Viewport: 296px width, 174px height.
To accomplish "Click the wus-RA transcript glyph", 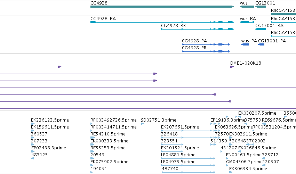I will pos(247,22).
